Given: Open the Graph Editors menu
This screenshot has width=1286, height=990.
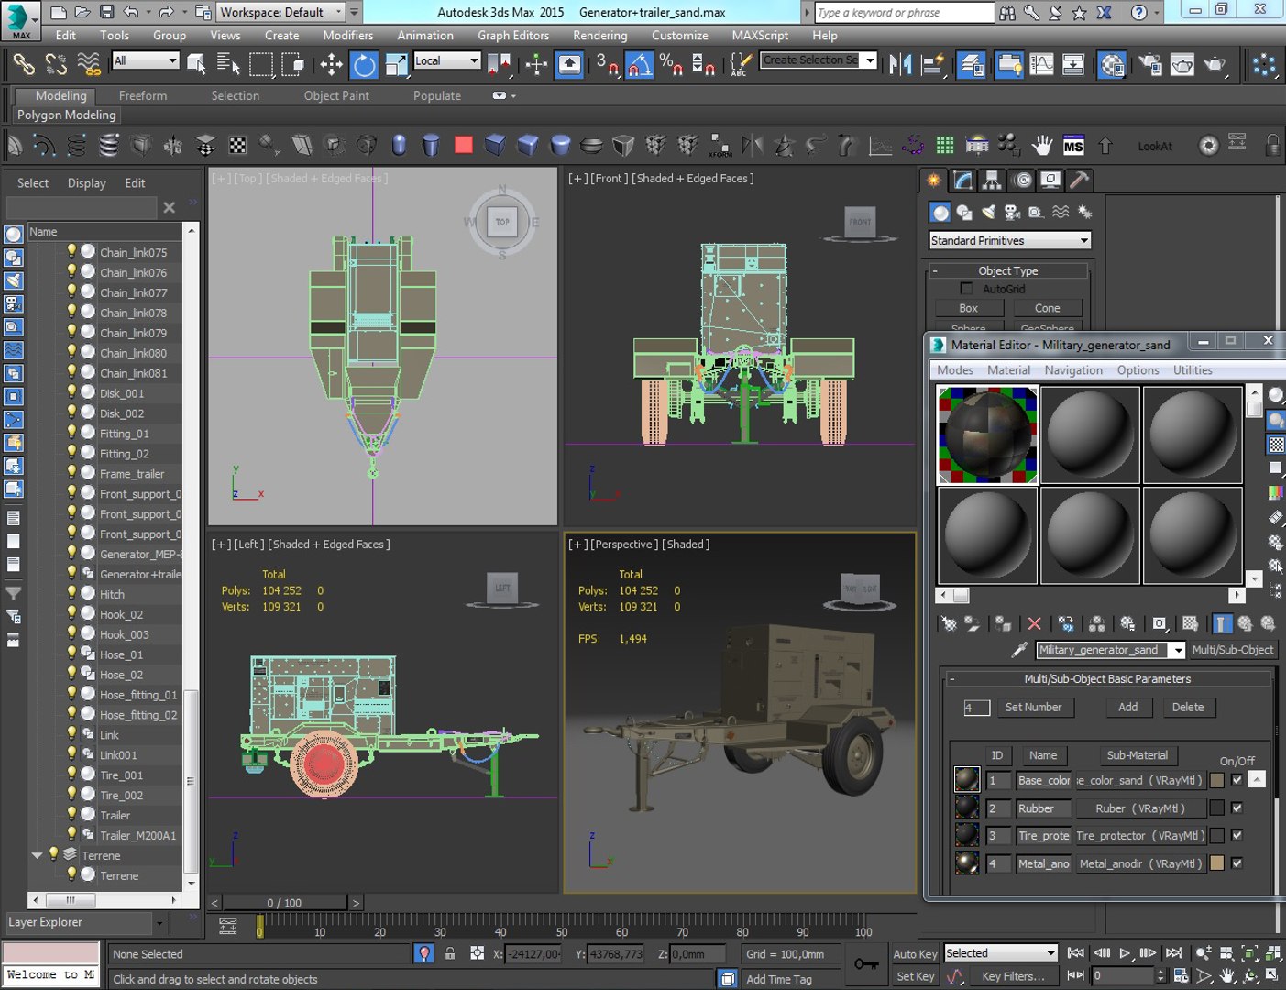Looking at the screenshot, I should 513,35.
